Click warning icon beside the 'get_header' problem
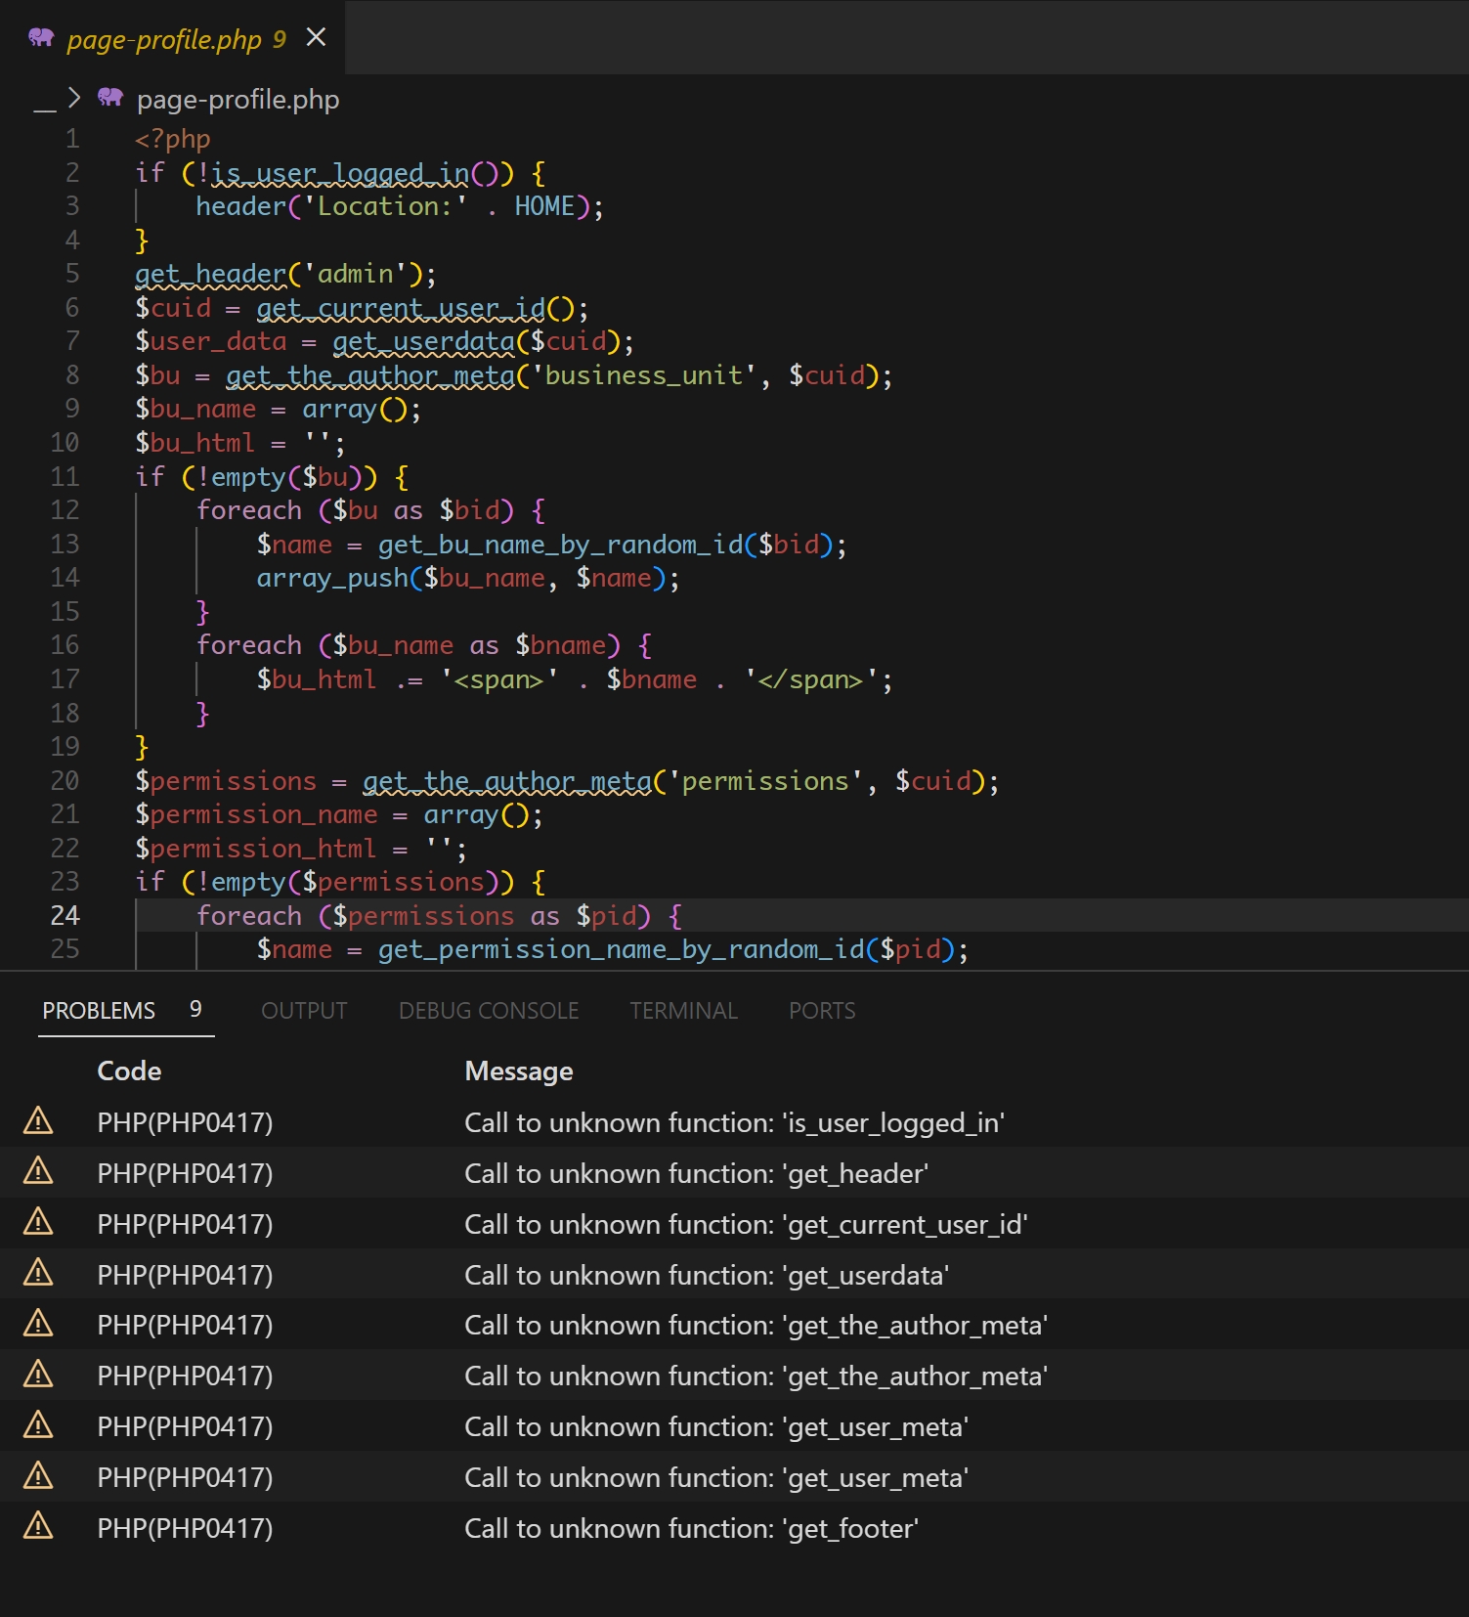This screenshot has width=1469, height=1617. click(38, 1171)
